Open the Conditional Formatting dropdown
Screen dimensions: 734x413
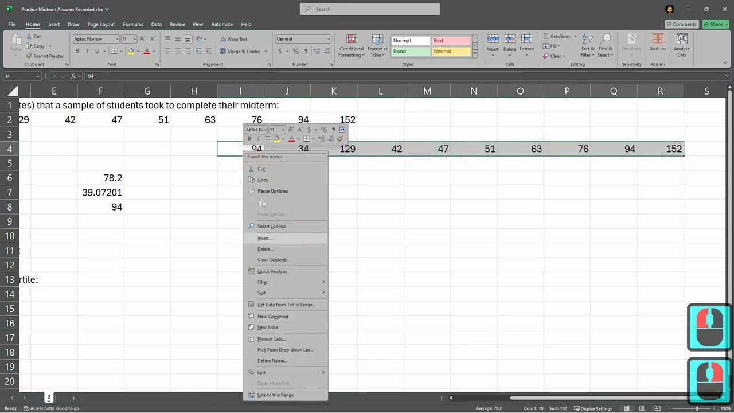[351, 45]
